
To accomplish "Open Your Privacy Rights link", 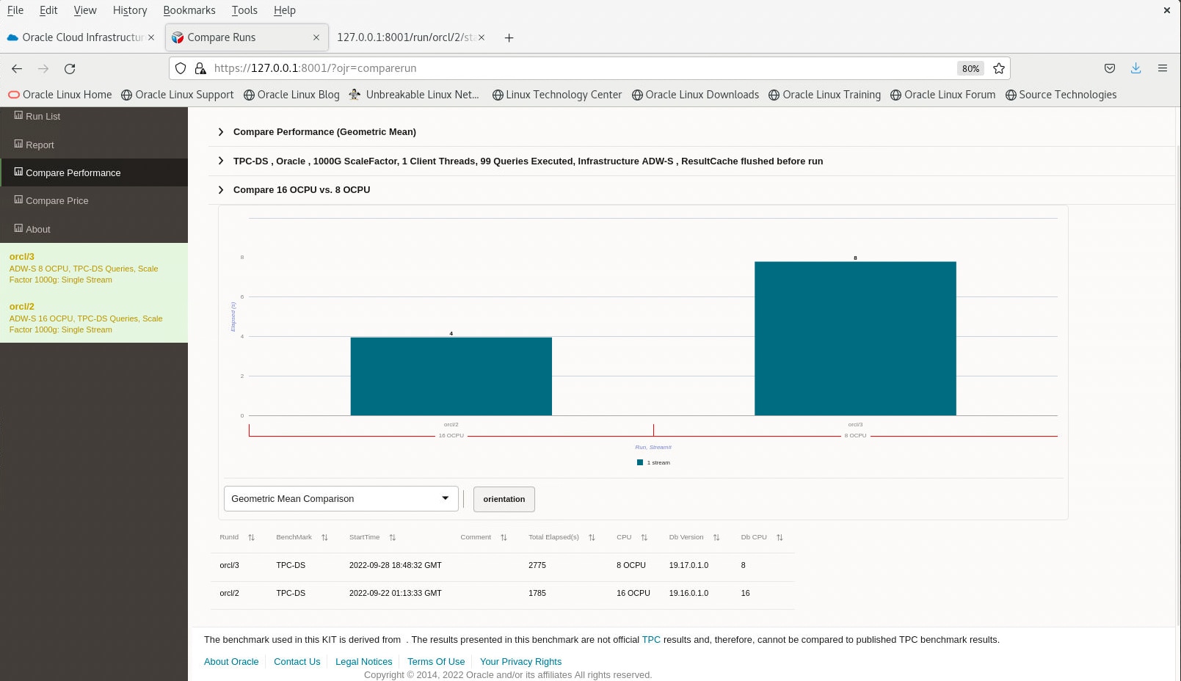I will 520,662.
